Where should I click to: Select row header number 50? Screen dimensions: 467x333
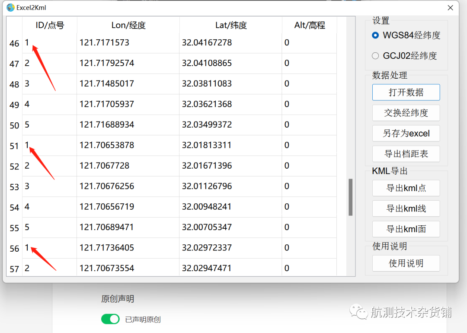coord(14,125)
